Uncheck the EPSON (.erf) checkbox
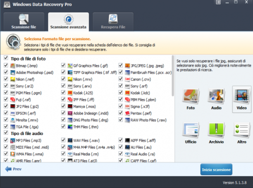Image resolution: width=253 pixels, height=188 pixels. [6, 113]
